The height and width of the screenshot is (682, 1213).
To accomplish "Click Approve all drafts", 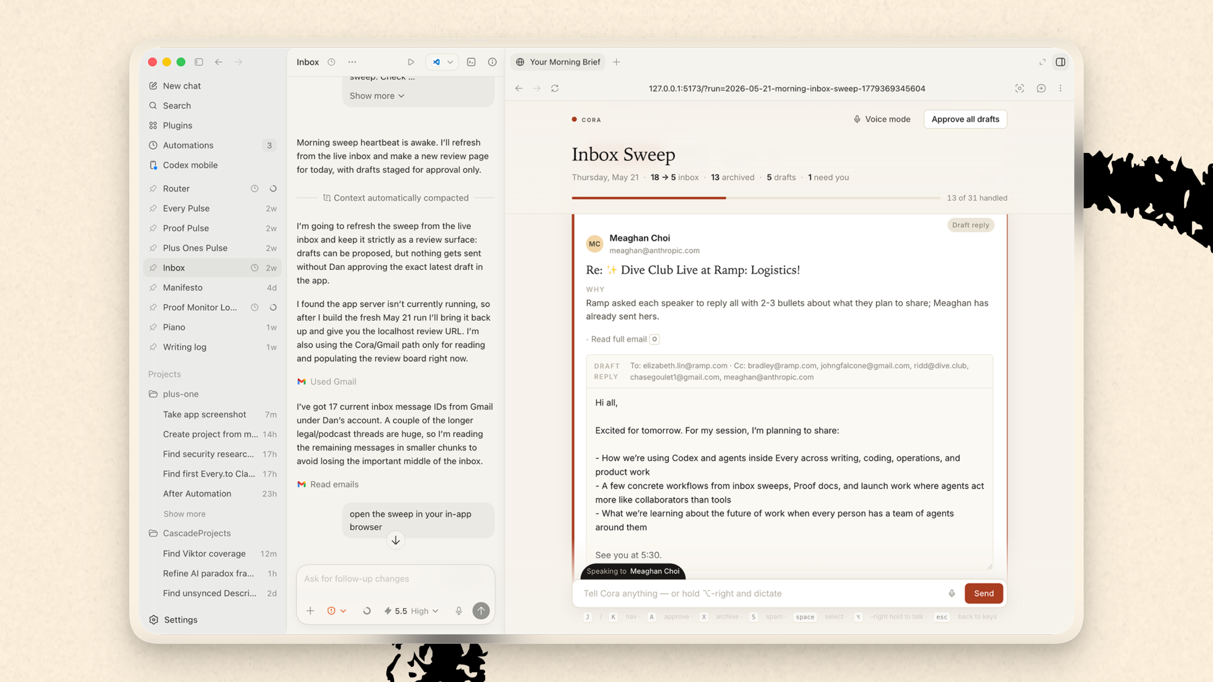I will point(965,119).
